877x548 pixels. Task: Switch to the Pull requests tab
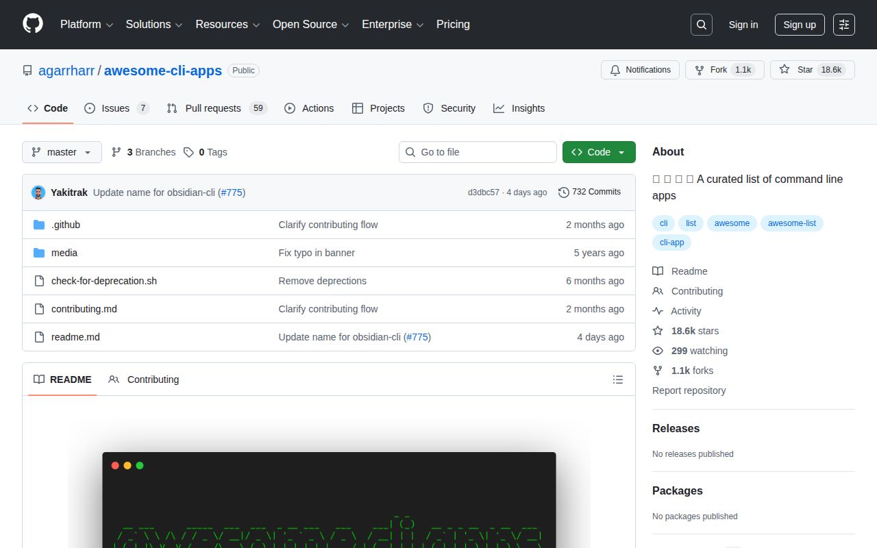pyautogui.click(x=212, y=108)
